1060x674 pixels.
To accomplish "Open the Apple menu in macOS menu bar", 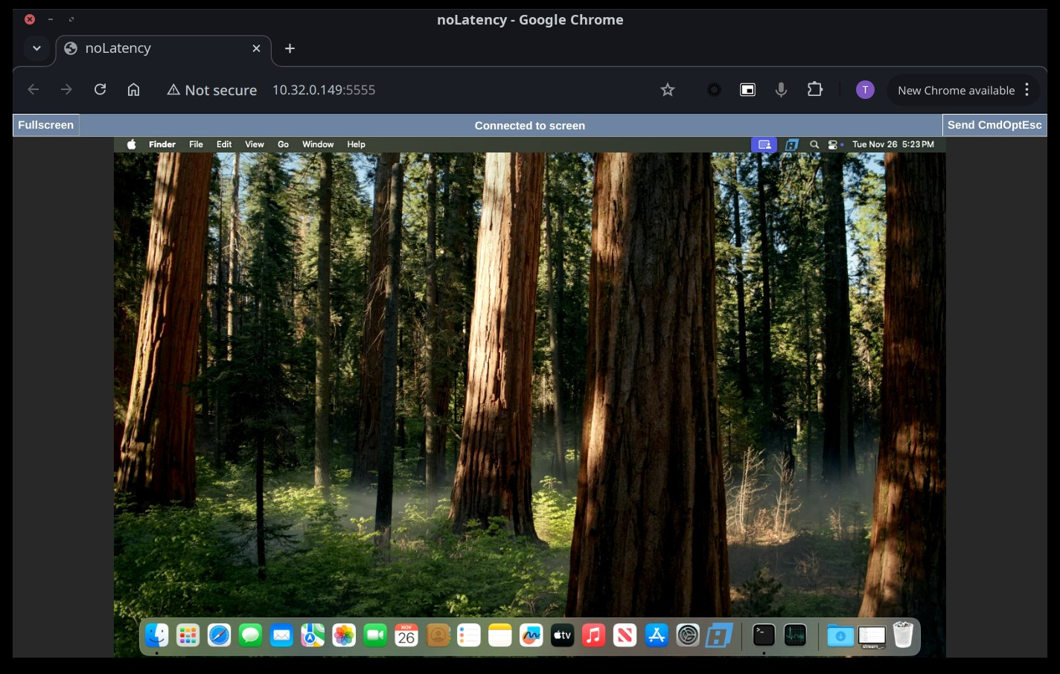I will click(131, 144).
